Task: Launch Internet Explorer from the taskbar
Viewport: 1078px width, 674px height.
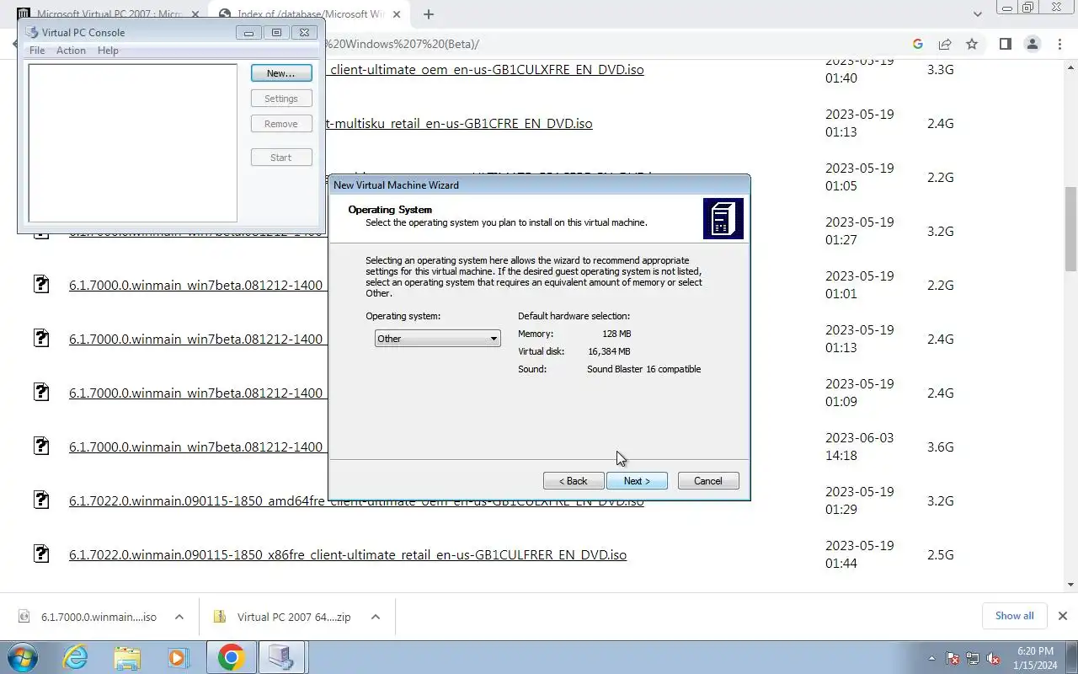Action: pyautogui.click(x=76, y=657)
